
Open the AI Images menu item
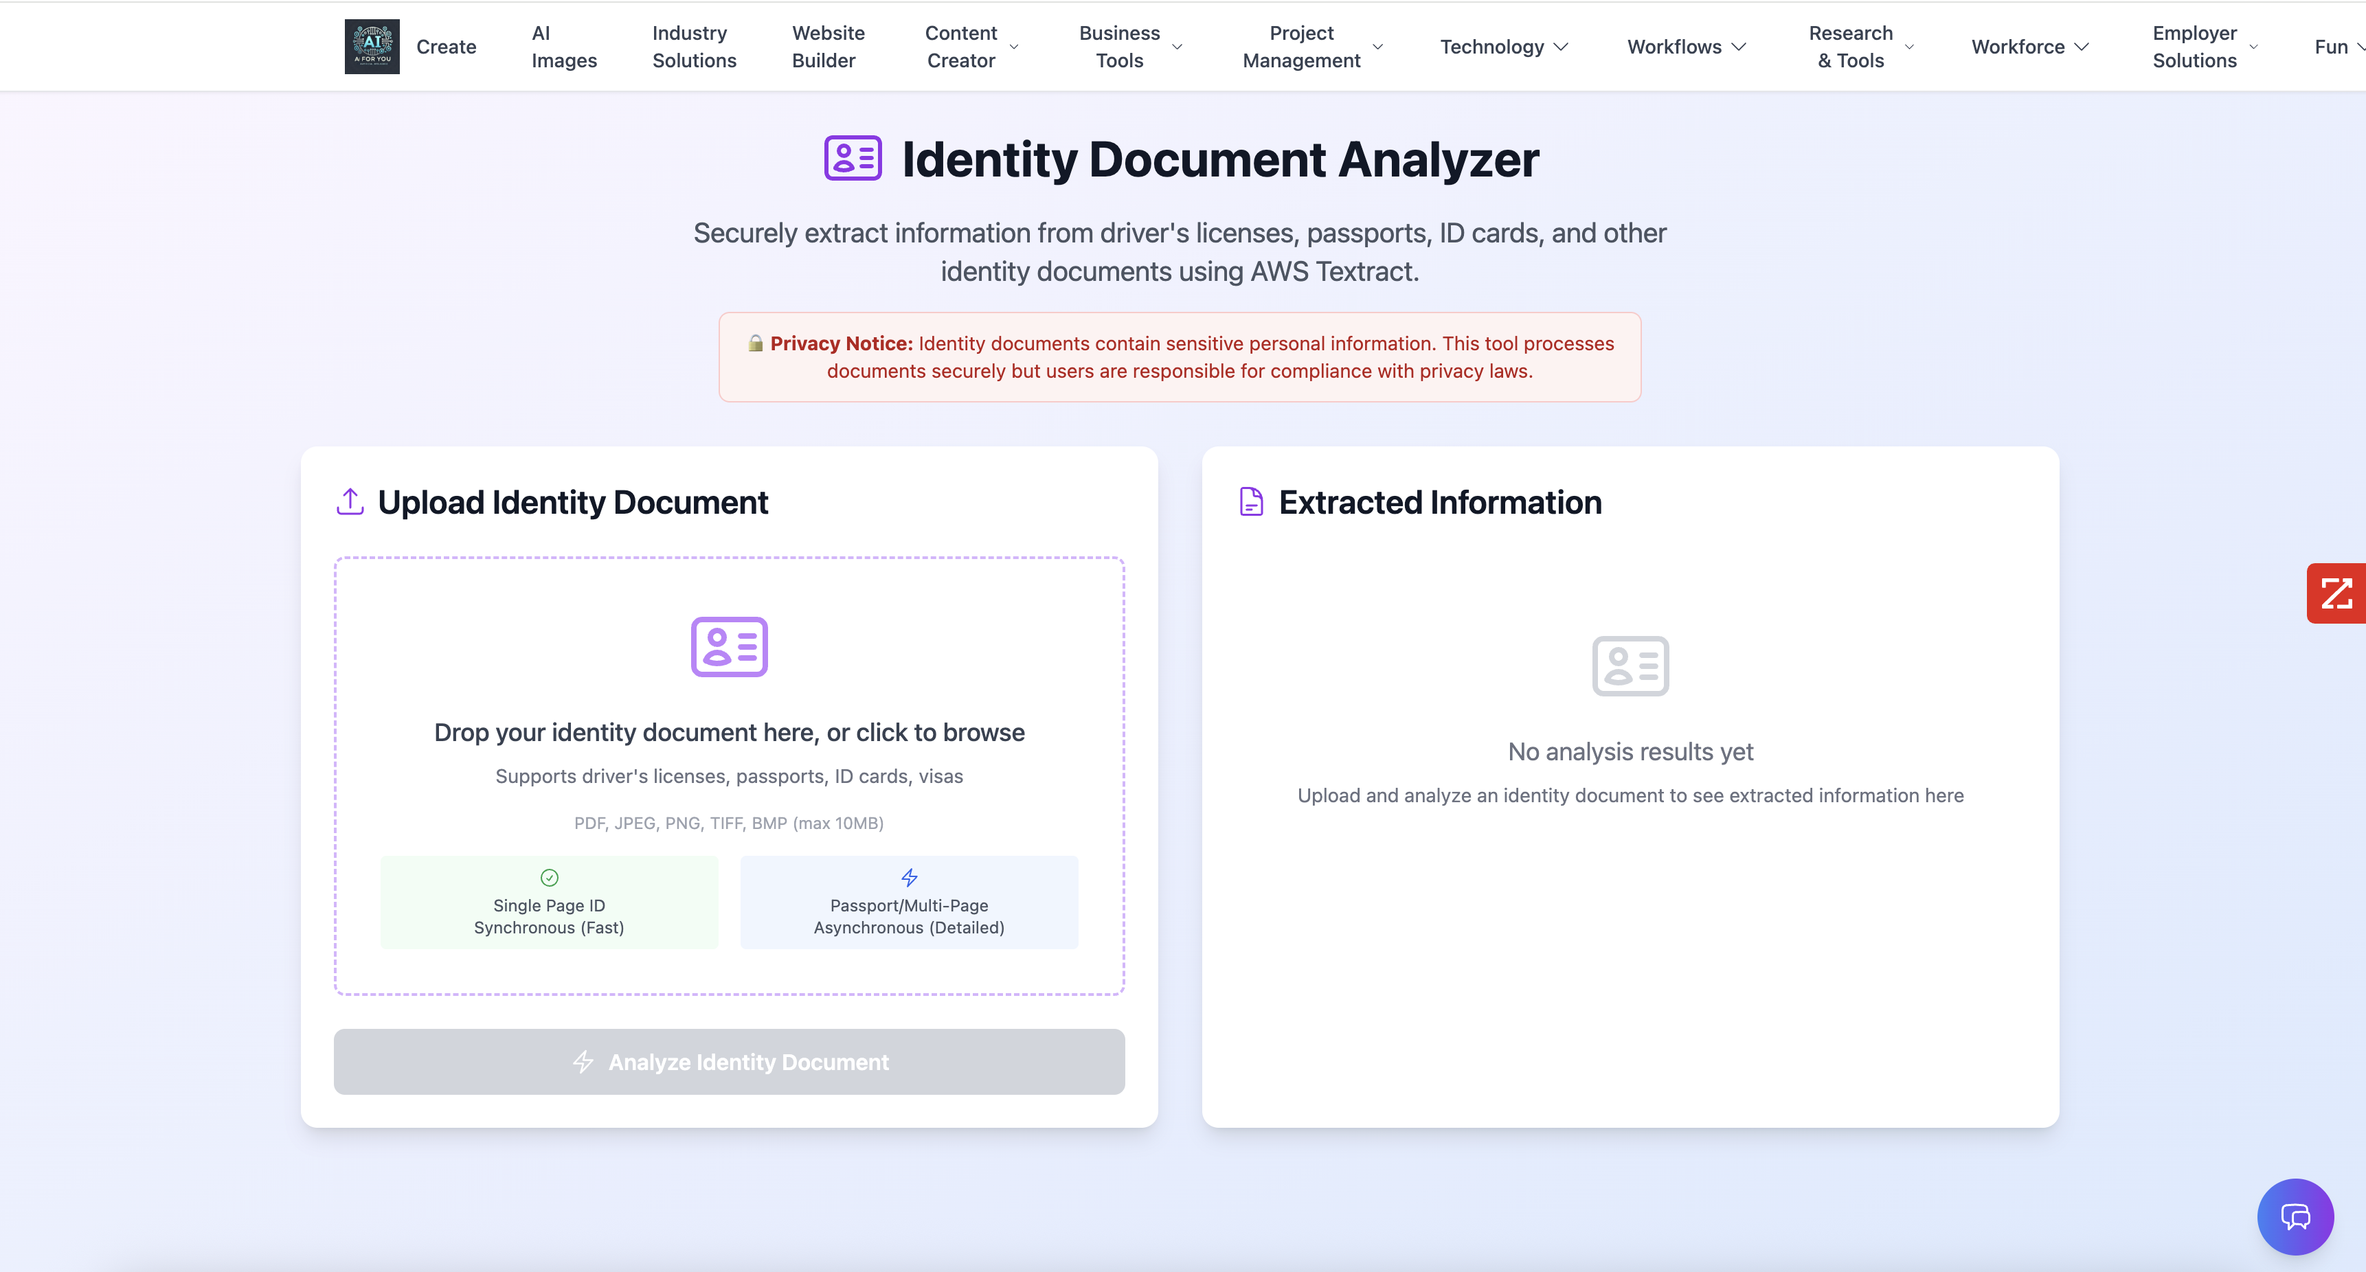563,46
